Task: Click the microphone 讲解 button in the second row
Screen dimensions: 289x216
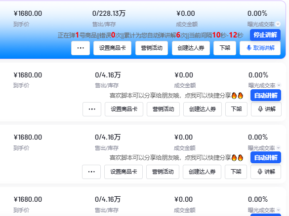Action: 266,109
